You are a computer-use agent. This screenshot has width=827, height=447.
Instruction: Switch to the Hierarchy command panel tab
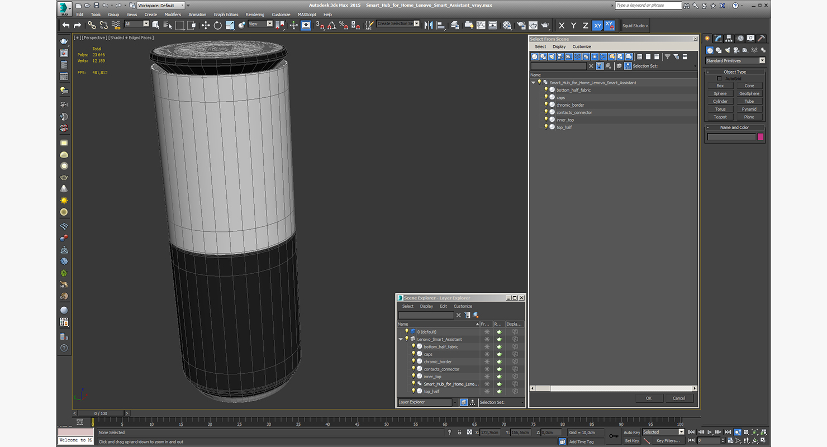click(729, 39)
